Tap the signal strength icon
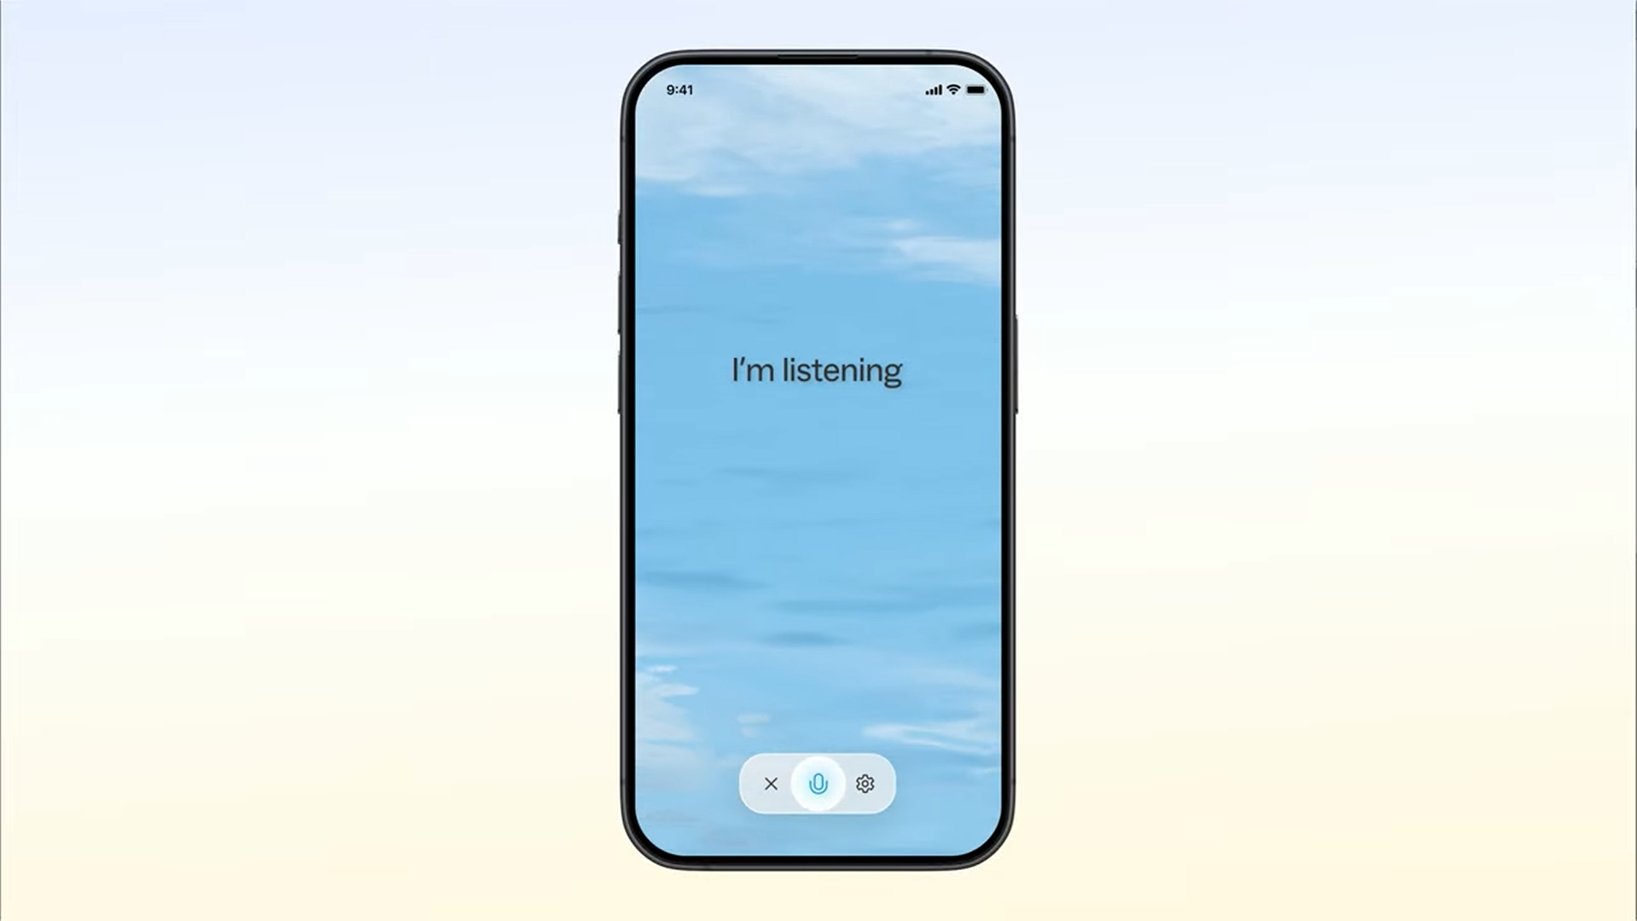The image size is (1637, 921). tap(934, 90)
